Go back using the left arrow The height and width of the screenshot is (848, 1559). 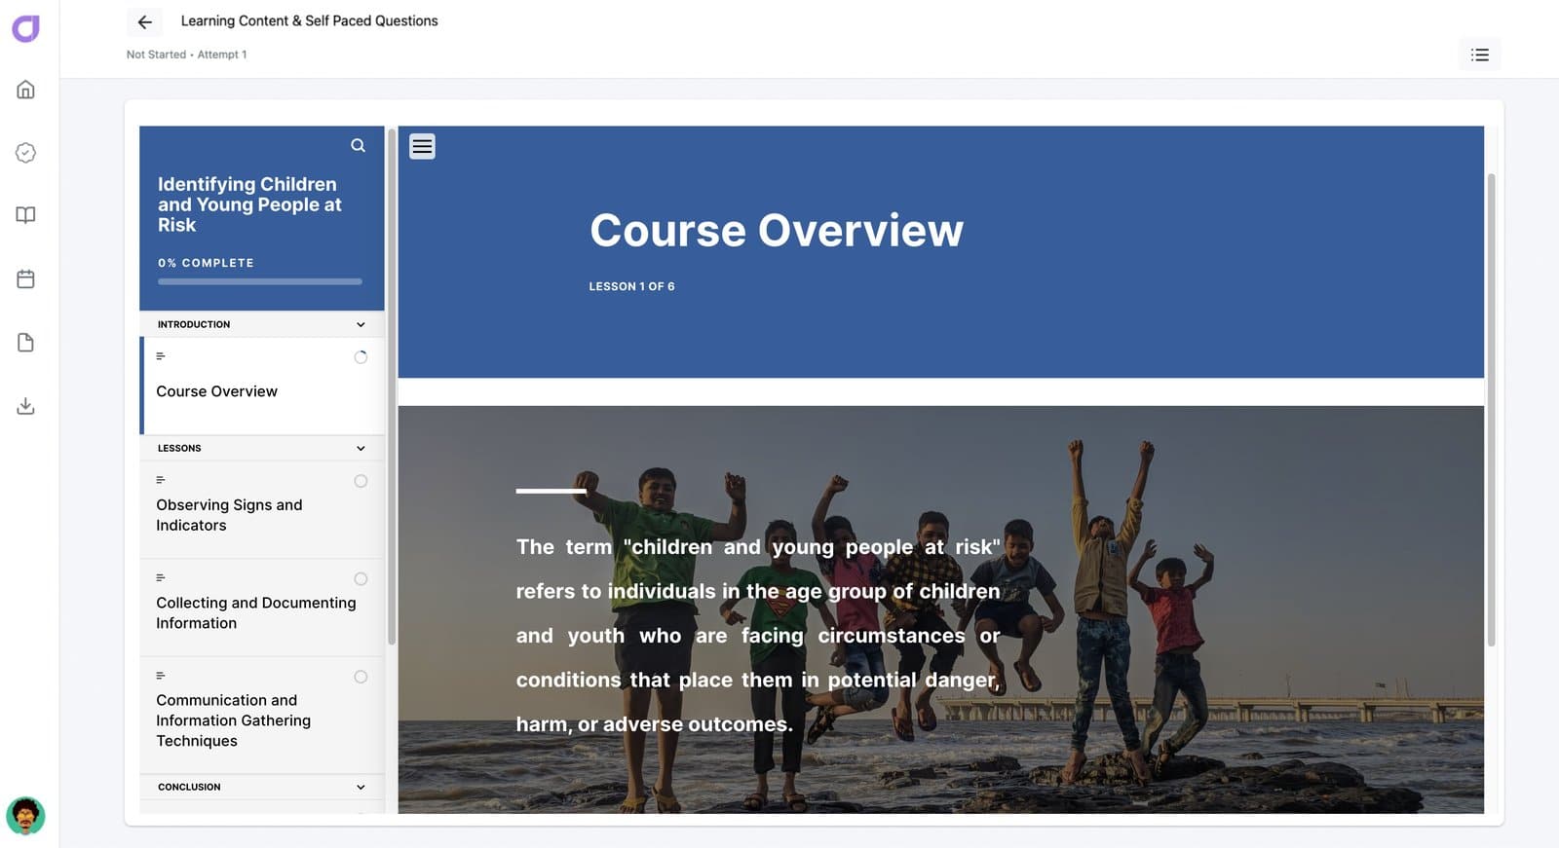(x=144, y=21)
